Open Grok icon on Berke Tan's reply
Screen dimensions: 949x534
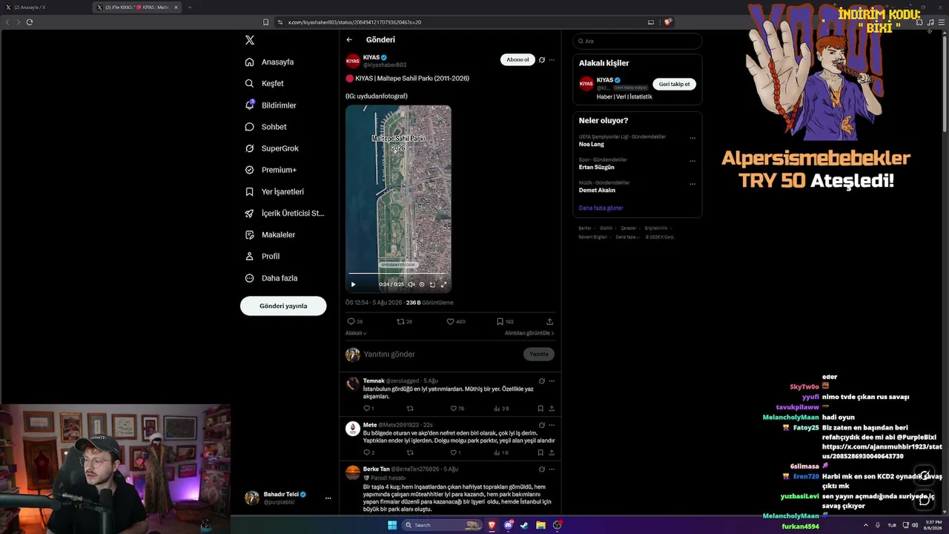tap(542, 469)
